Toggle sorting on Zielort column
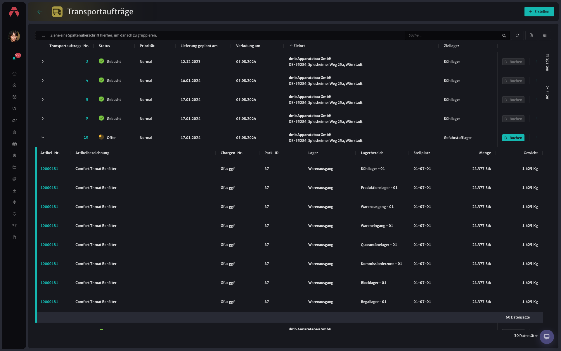 coord(297,46)
